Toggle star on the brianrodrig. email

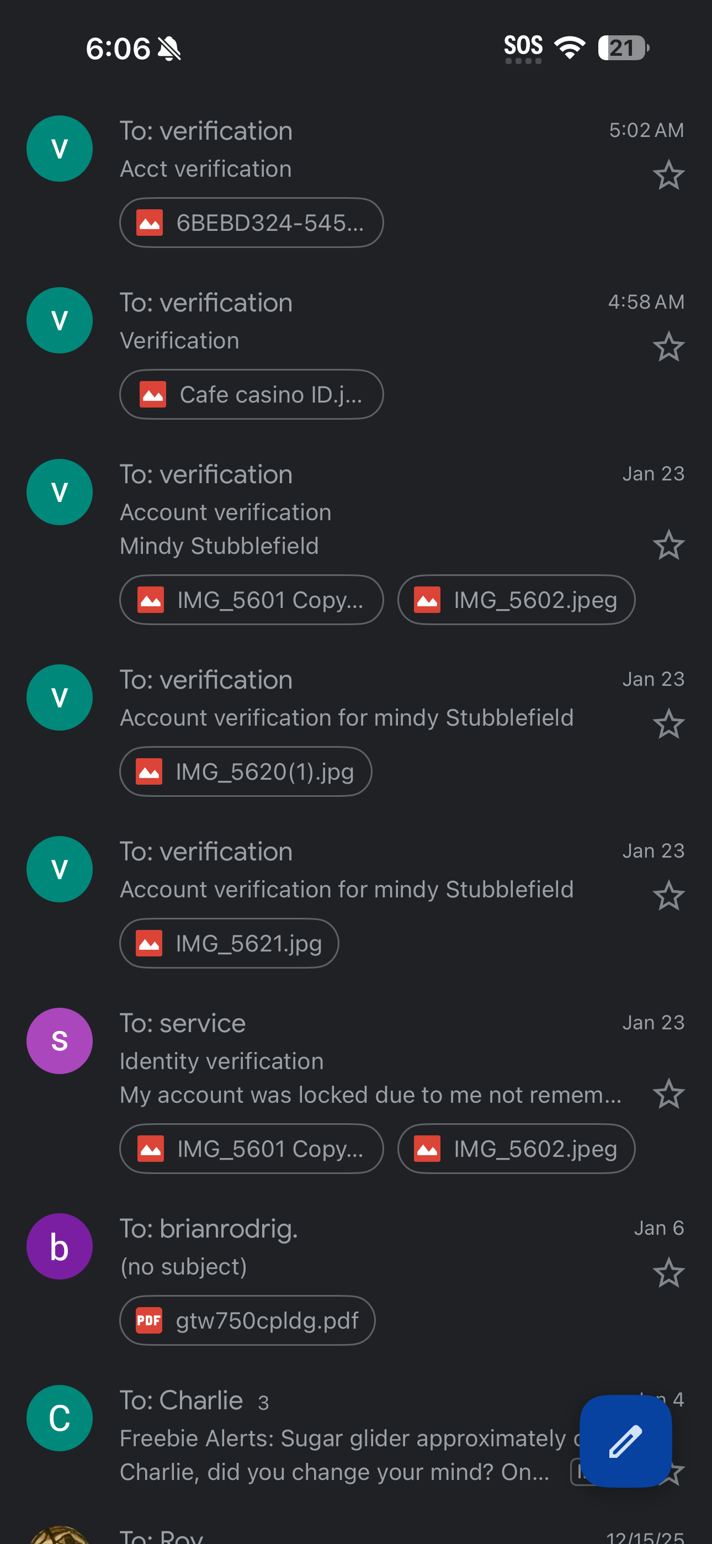[x=668, y=1273]
